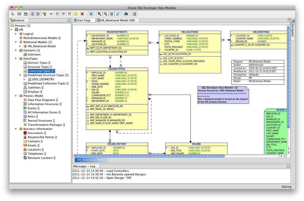Screen dimensions: 304x201
Task: Open the editor tab list dropdown arrow
Action: (289, 20)
